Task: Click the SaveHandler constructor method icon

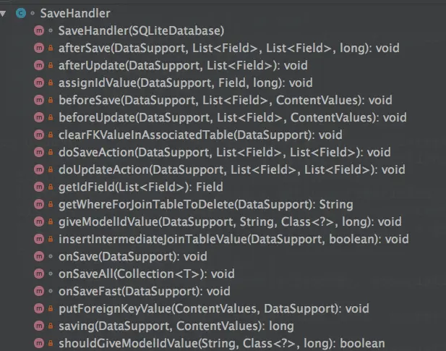Action: 38,30
